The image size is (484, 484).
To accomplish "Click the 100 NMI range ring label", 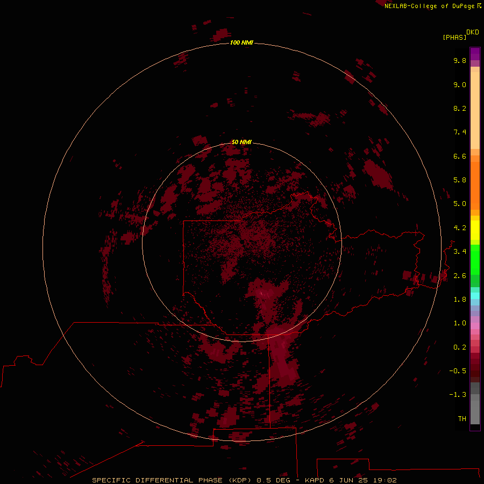I will click(241, 42).
